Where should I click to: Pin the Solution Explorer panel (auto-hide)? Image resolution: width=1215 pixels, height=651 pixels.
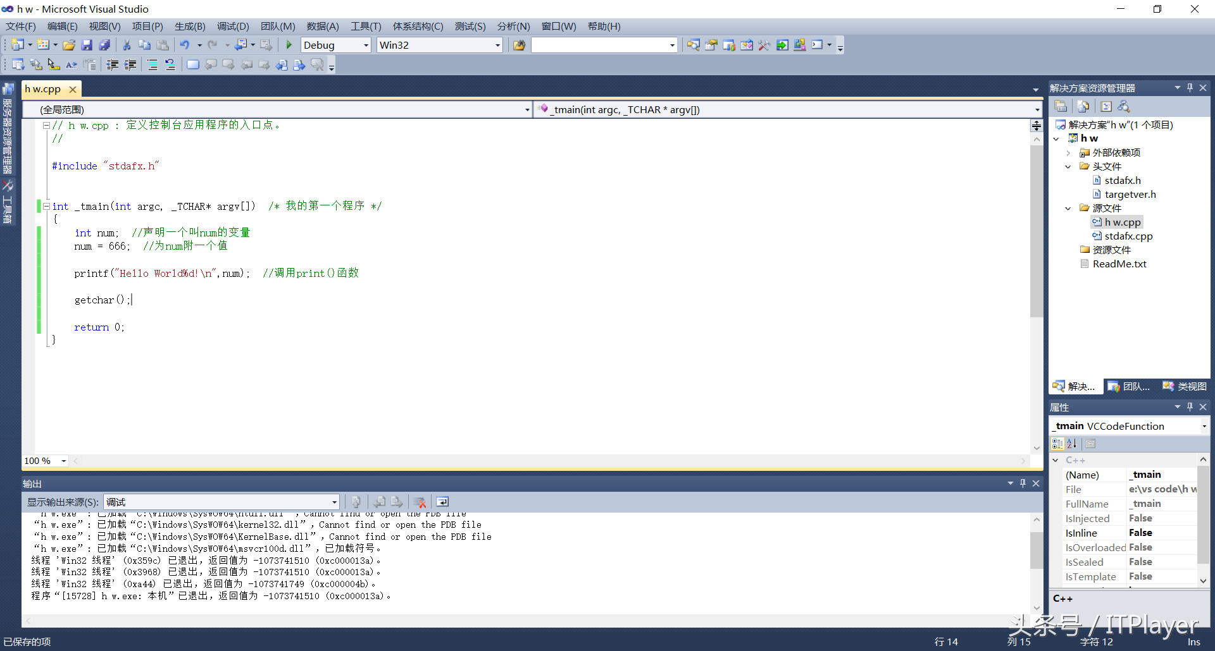[x=1190, y=88]
